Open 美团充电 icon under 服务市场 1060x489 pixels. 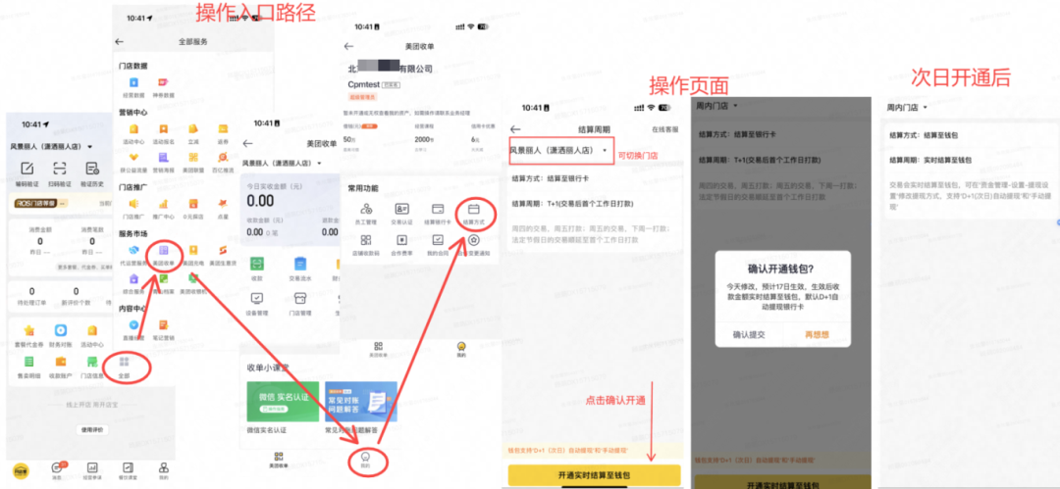pos(192,251)
